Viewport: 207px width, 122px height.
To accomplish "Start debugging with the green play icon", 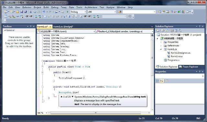I will 67,12.
